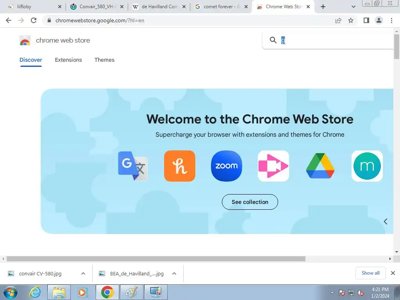Launch Internet Explorer from the taskbar
This screenshot has height=300, width=400.
[35, 292]
